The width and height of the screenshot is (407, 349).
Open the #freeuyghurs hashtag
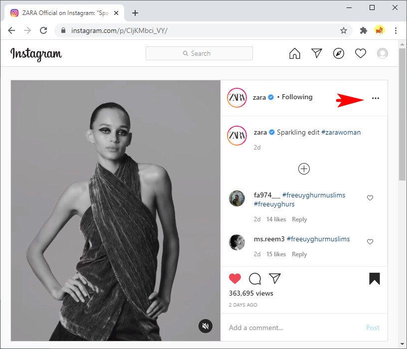pos(274,204)
